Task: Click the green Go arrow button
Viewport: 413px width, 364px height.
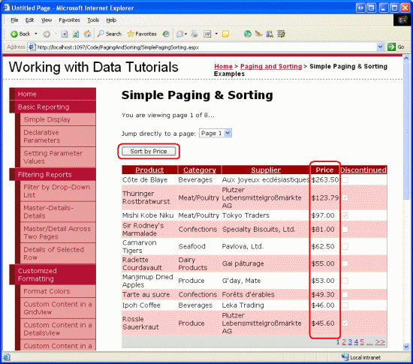Action: [391, 47]
